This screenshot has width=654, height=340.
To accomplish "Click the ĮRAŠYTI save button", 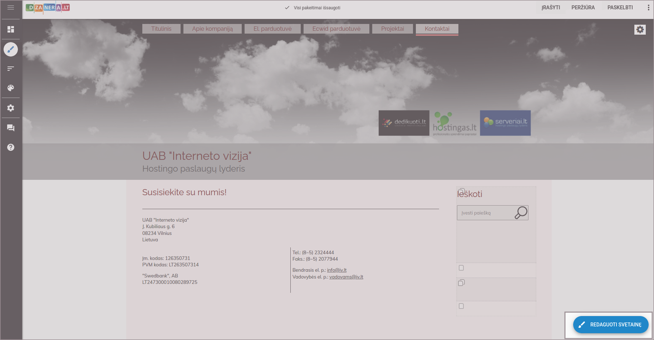I will [551, 8].
